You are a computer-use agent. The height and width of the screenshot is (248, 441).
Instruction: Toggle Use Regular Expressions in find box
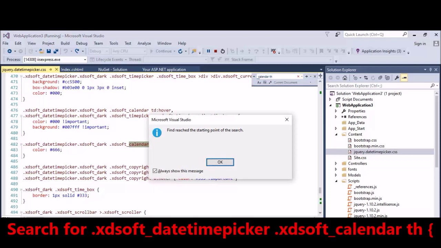(x=270, y=83)
